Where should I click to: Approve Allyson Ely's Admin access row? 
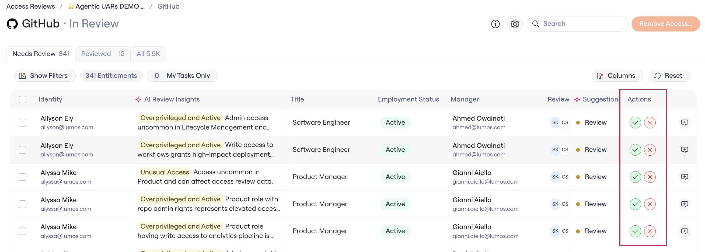pos(635,122)
